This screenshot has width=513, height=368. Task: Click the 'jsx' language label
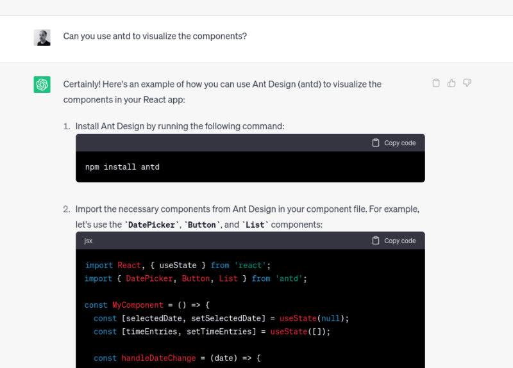(88, 241)
